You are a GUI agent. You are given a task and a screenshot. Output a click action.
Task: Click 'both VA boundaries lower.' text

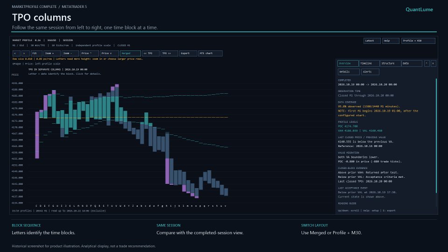pos(358,157)
